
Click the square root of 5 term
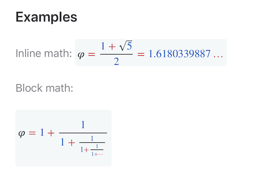(125, 46)
